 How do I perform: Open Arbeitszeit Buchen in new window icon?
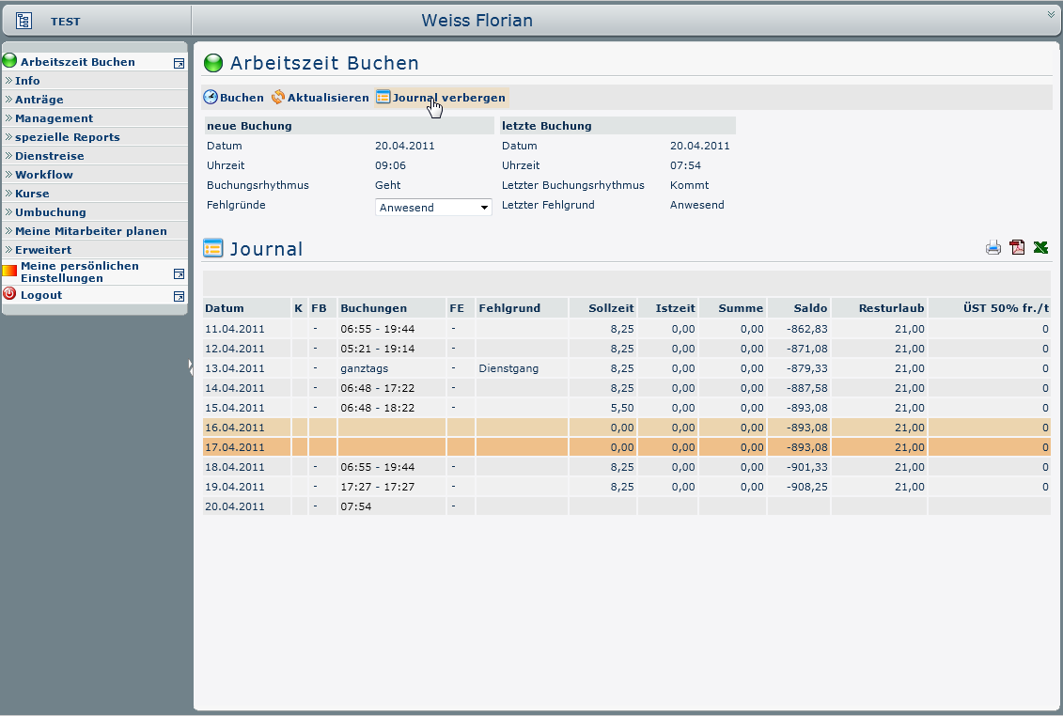[179, 63]
